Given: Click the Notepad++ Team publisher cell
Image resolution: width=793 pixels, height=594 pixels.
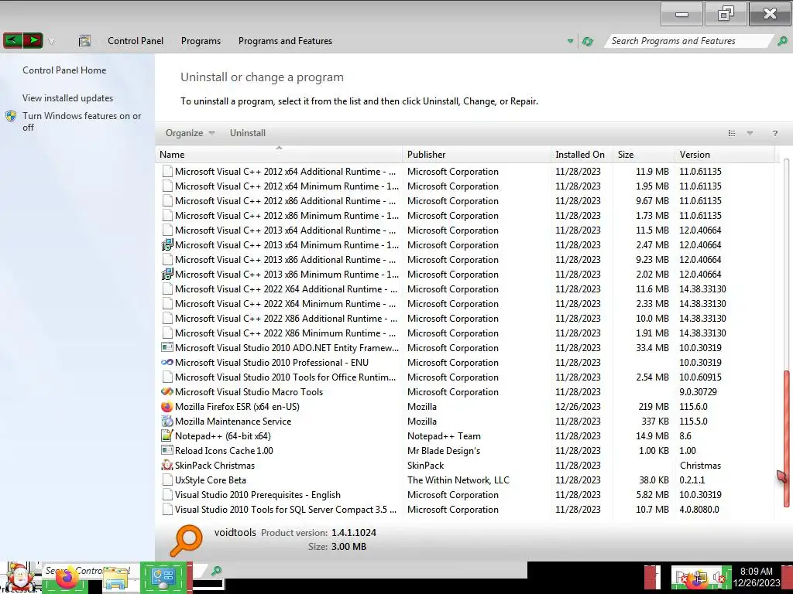Looking at the screenshot, I should 444,436.
